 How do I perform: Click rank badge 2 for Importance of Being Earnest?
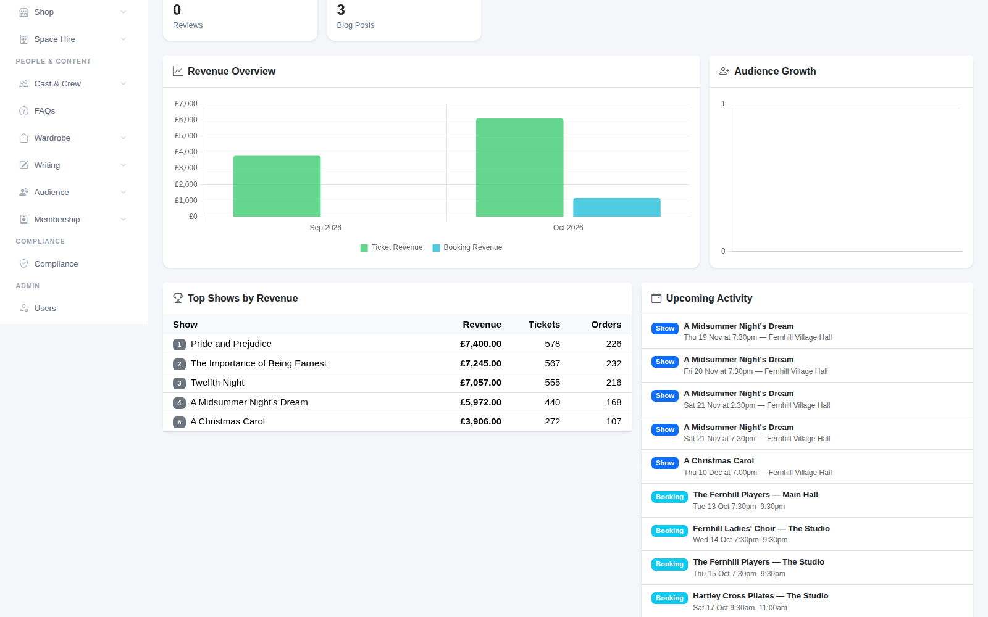(x=179, y=364)
